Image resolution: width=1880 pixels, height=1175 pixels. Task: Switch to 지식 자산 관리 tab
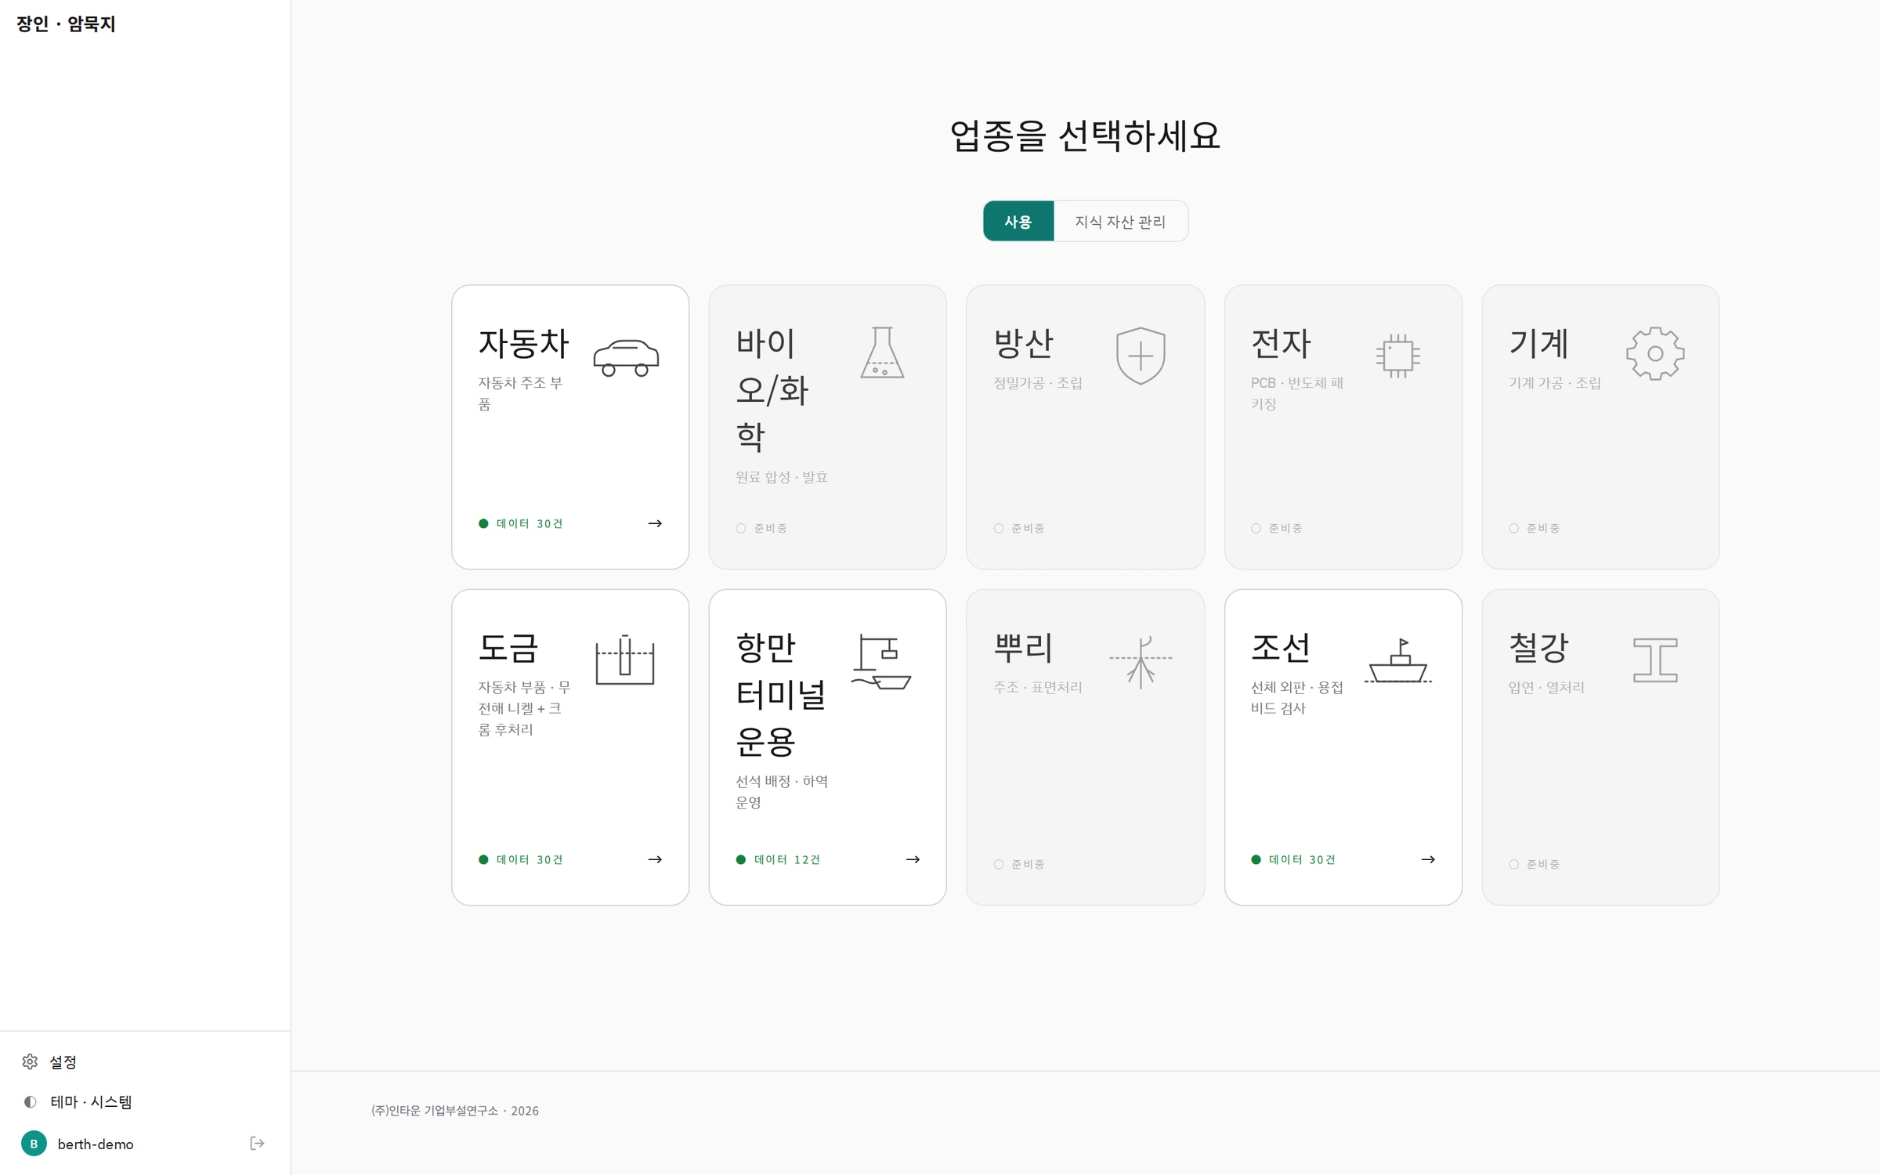pos(1120,222)
